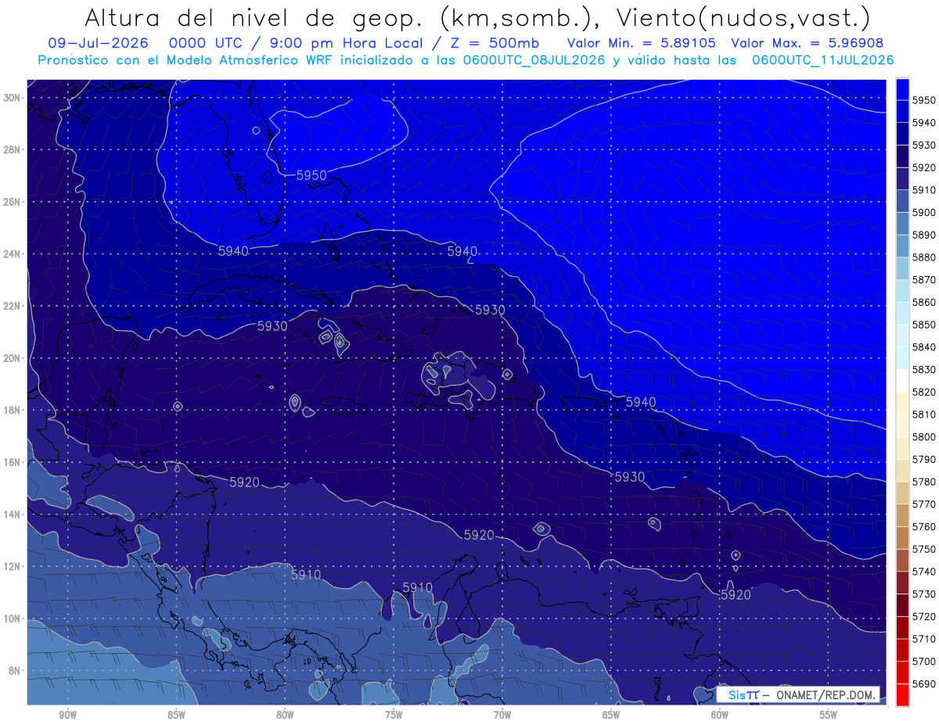The height and width of the screenshot is (725, 939).
Task: Click the '10N' latitude label
Action: tap(12, 619)
